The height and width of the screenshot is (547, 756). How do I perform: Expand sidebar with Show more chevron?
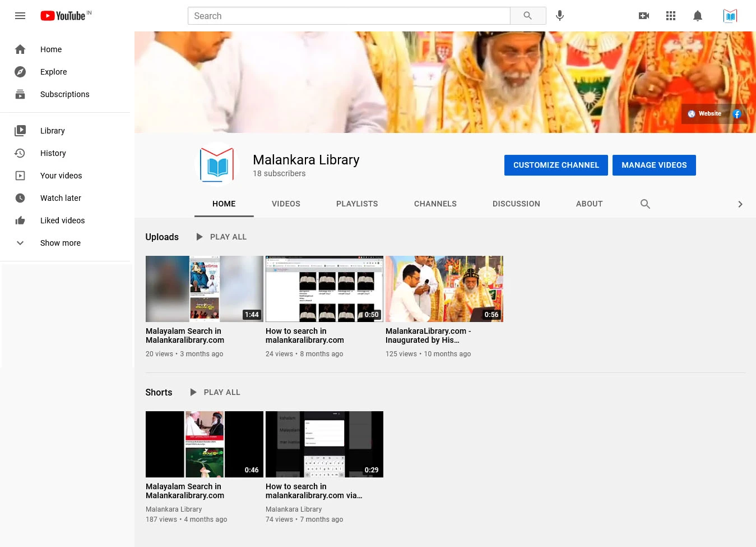tap(20, 243)
